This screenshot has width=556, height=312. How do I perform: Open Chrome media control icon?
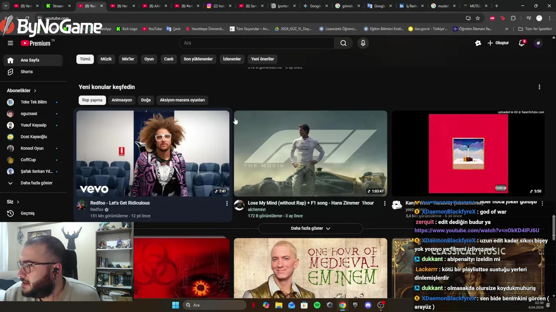point(529,18)
